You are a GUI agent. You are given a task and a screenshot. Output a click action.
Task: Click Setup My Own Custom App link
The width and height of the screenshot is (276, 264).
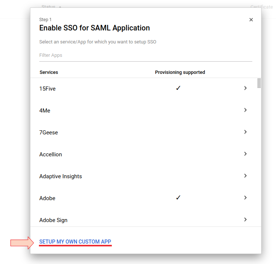[x=75, y=242]
